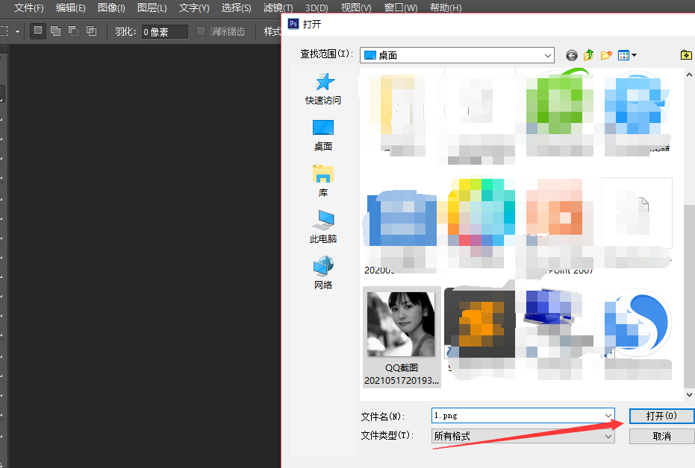Select the Subtract from selection icon
This screenshot has height=468, width=695.
pos(74,31)
